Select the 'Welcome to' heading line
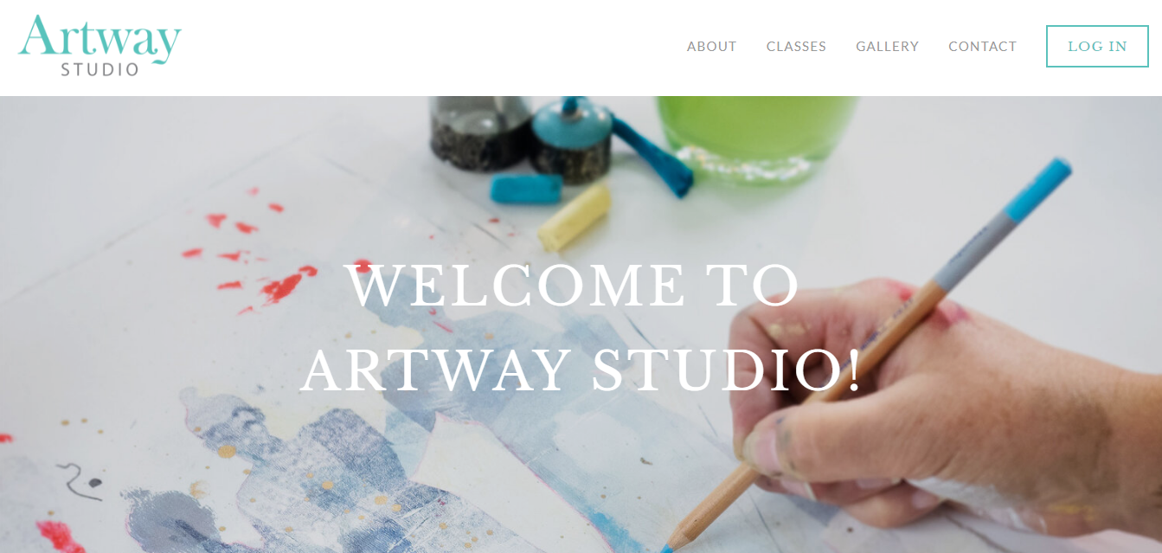Viewport: 1162px width, 553px height. pyautogui.click(x=573, y=286)
